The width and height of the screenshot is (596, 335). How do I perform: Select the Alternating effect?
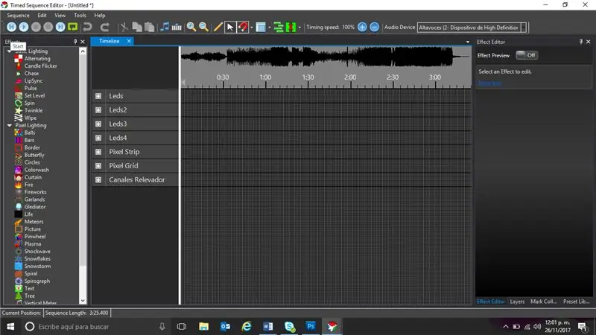[37, 59]
